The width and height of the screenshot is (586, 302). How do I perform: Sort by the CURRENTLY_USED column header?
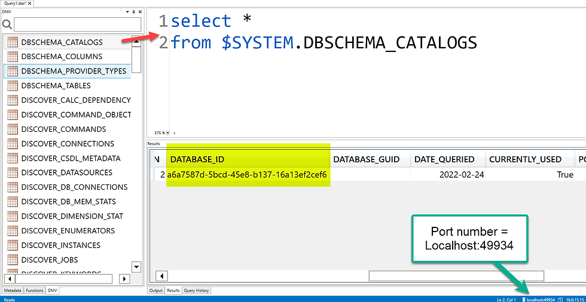tap(530, 159)
